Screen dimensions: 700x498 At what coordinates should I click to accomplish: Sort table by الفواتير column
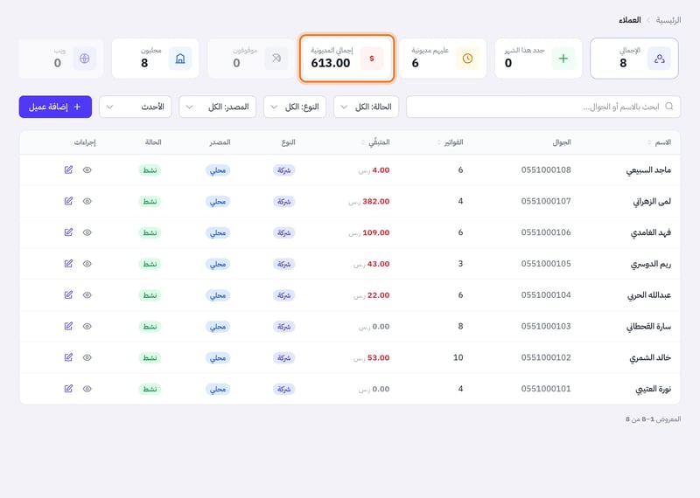[450, 142]
